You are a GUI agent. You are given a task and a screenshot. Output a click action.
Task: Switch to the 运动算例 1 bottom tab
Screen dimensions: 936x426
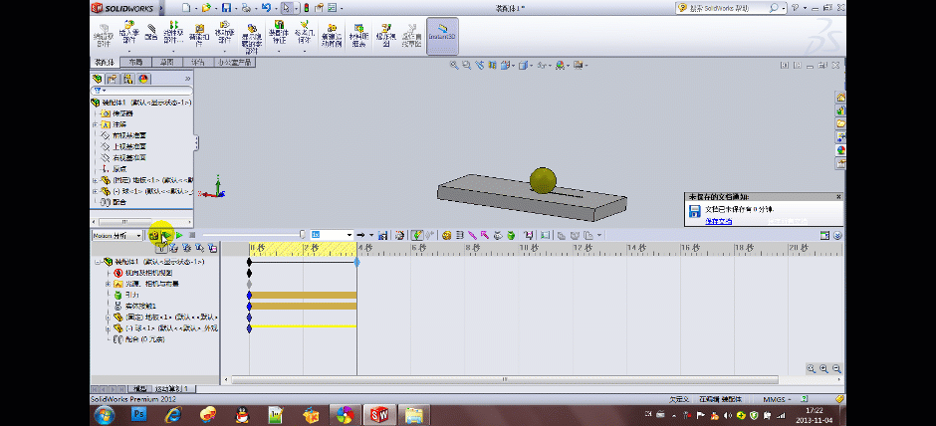pyautogui.click(x=171, y=388)
